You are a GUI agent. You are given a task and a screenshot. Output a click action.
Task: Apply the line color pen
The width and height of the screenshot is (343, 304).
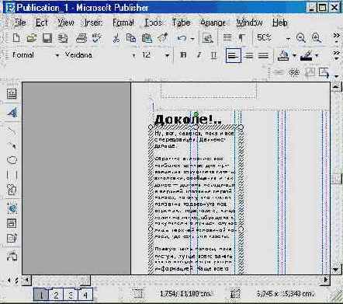click(x=307, y=55)
